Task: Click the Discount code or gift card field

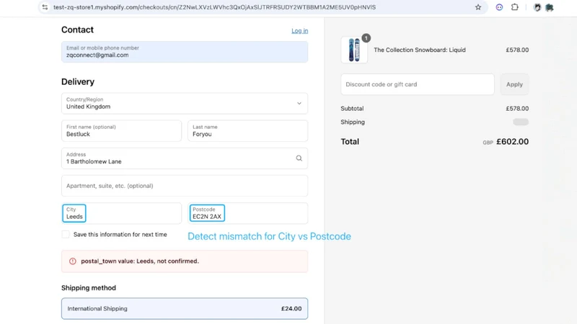Action: point(418,84)
